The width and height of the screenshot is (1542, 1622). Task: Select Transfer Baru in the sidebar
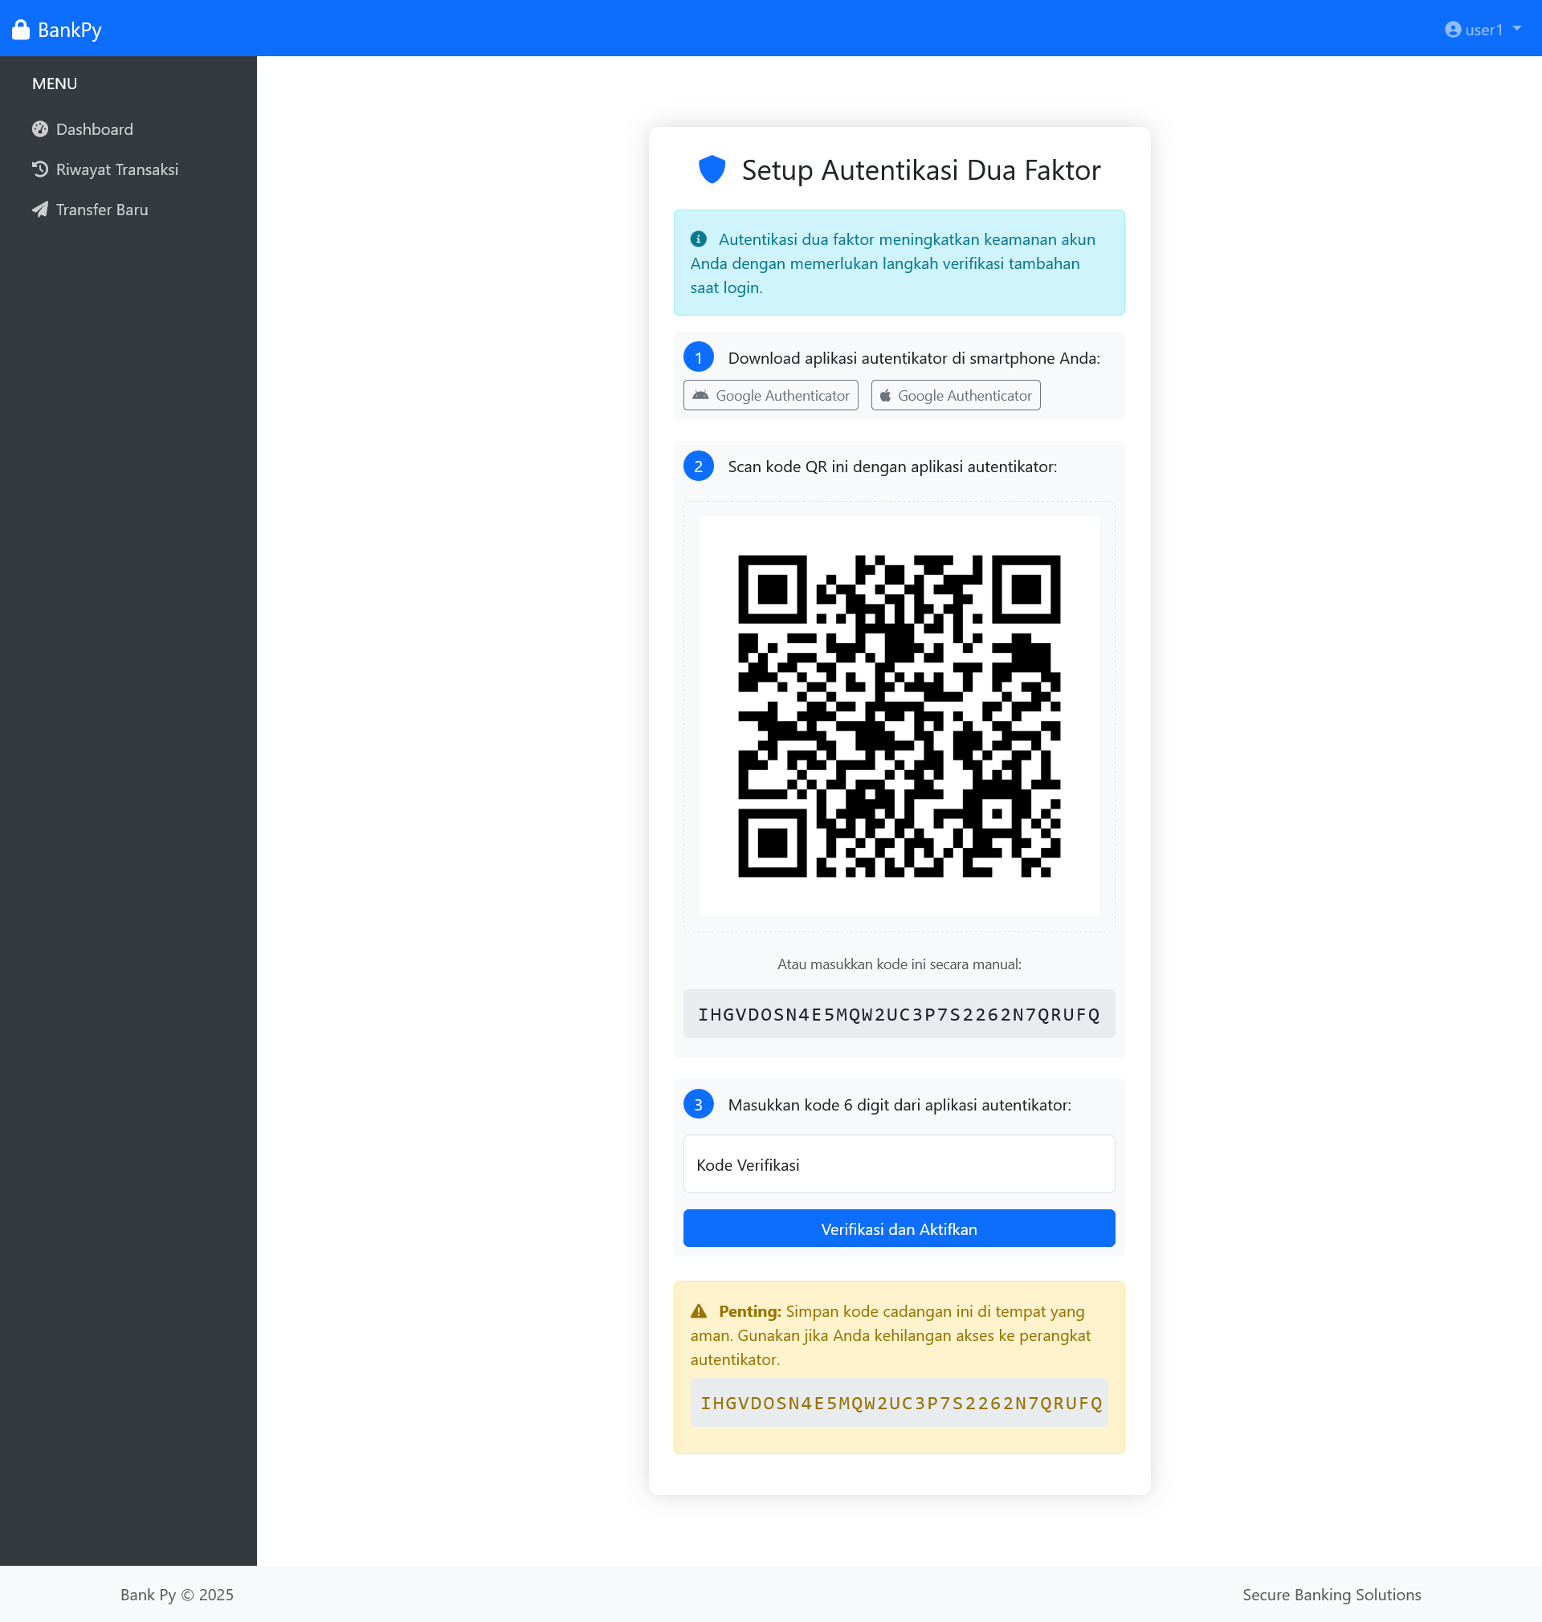pos(102,210)
